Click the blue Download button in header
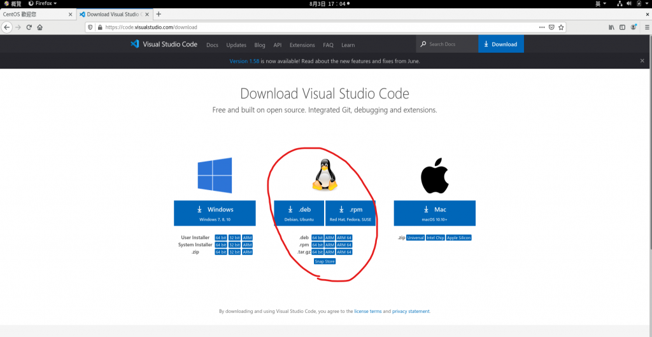Viewport: 652px width, 337px height. coord(501,44)
